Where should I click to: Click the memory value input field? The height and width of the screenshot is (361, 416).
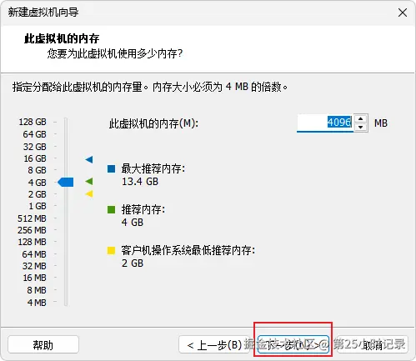coord(325,123)
